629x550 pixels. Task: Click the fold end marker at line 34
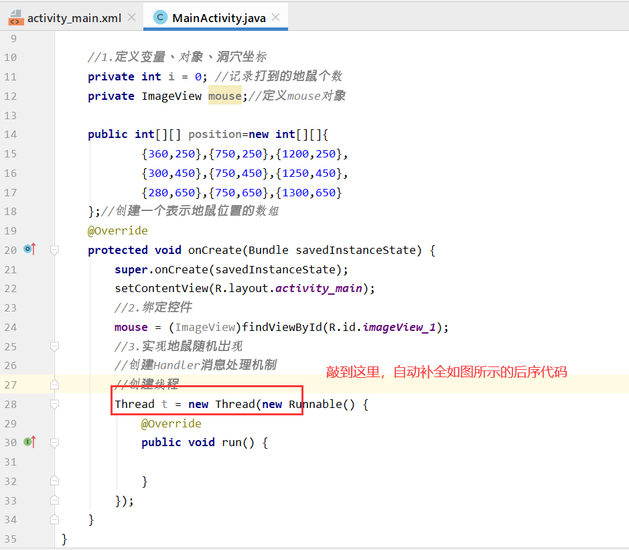click(x=54, y=519)
